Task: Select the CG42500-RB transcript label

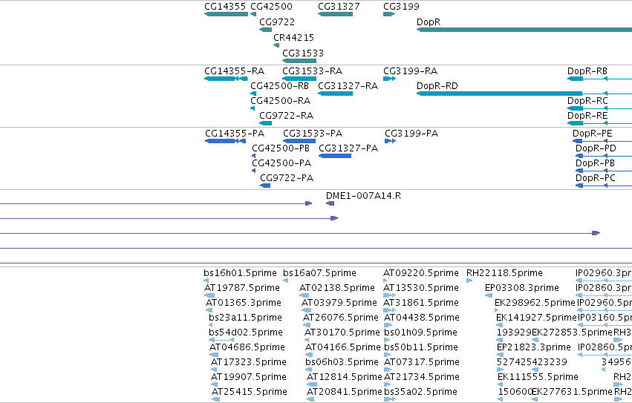Action: 279,86
